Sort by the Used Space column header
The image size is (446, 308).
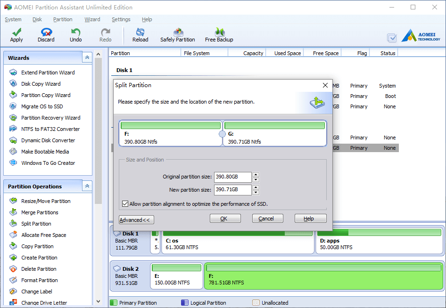tap(285, 53)
